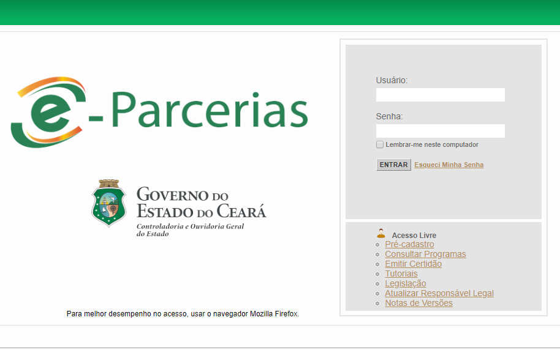Go to Consultar Programas

(425, 255)
